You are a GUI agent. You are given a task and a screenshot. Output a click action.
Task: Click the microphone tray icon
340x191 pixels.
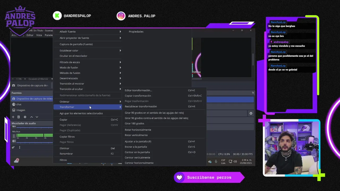216,162
